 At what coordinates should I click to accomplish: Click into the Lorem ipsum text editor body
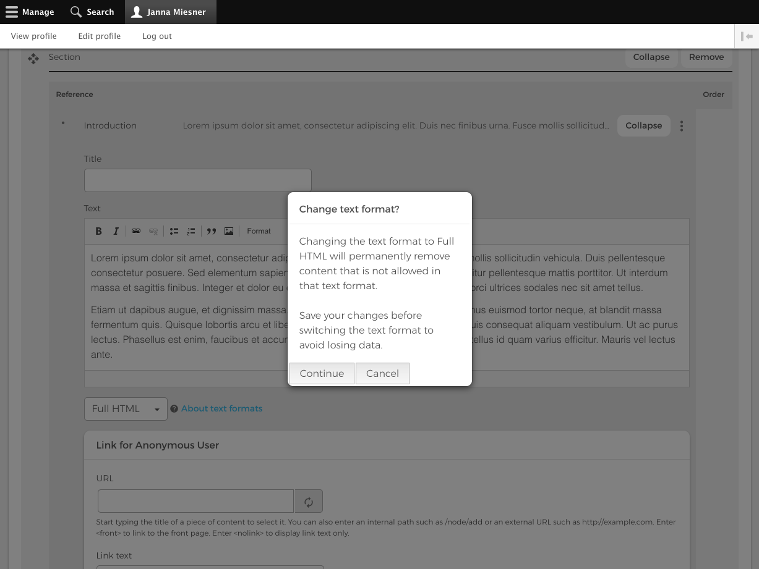(x=387, y=307)
